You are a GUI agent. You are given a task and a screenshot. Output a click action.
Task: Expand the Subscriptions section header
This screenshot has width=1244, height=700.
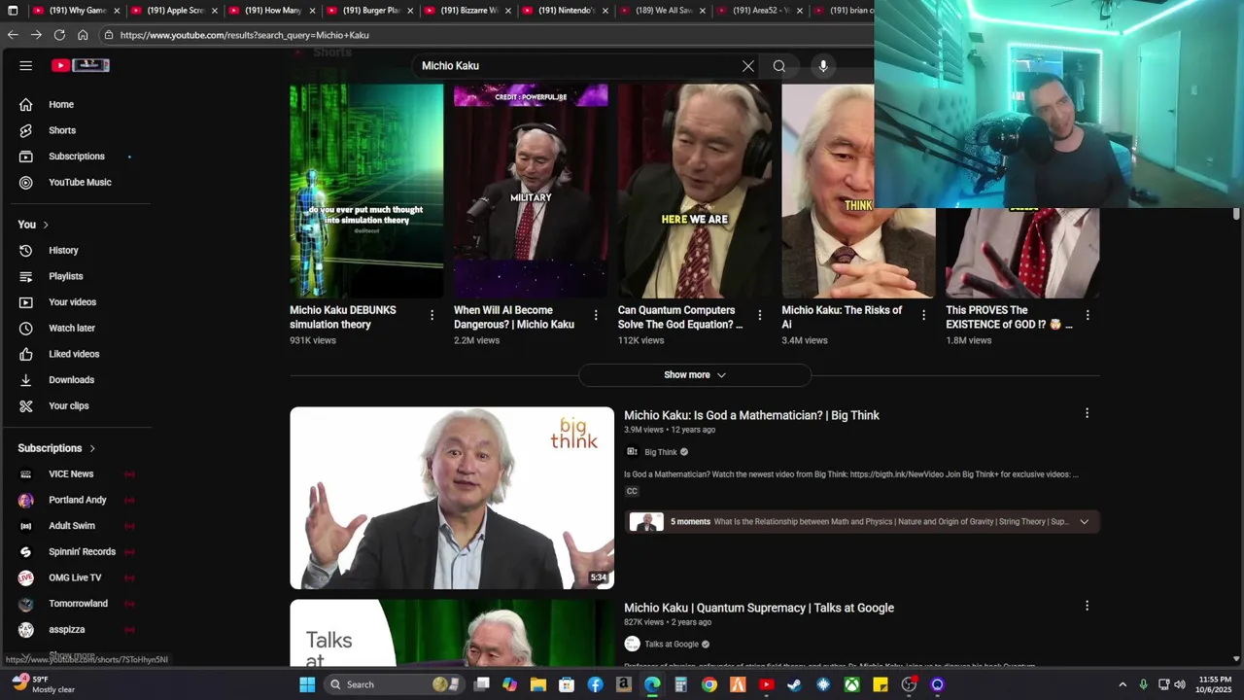pyautogui.click(x=56, y=448)
